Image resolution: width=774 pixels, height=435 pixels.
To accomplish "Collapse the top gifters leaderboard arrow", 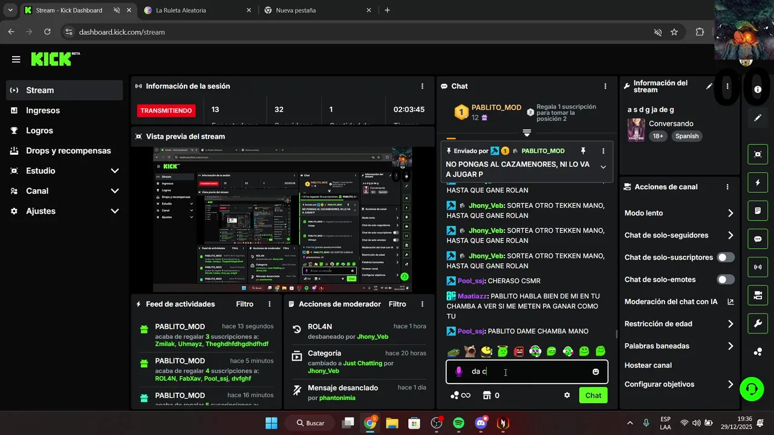I will [x=527, y=133].
